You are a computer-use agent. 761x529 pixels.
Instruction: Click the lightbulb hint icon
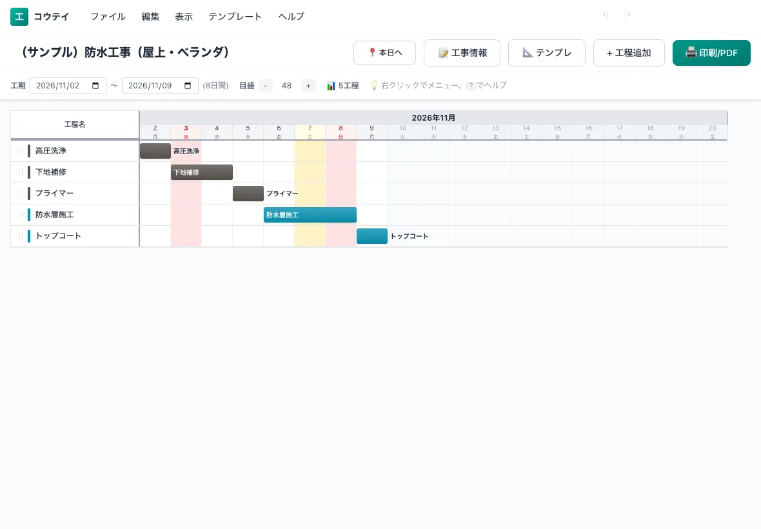374,85
